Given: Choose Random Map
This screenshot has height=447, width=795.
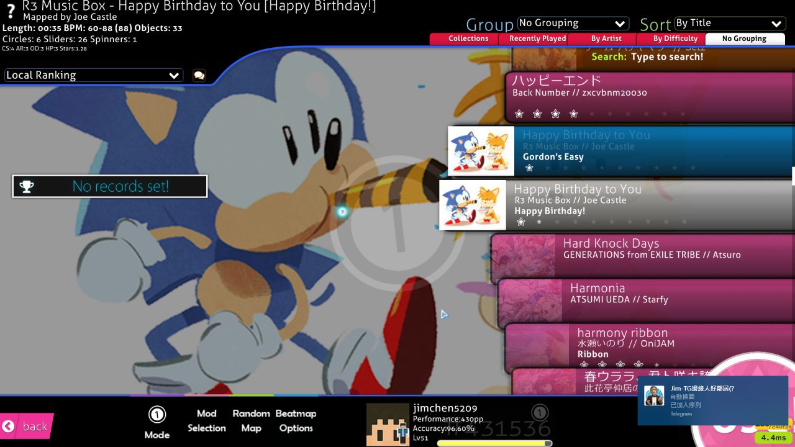Looking at the screenshot, I should pos(252,420).
